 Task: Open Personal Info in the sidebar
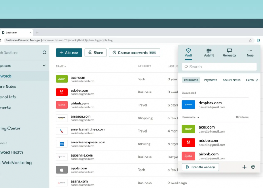8,97
